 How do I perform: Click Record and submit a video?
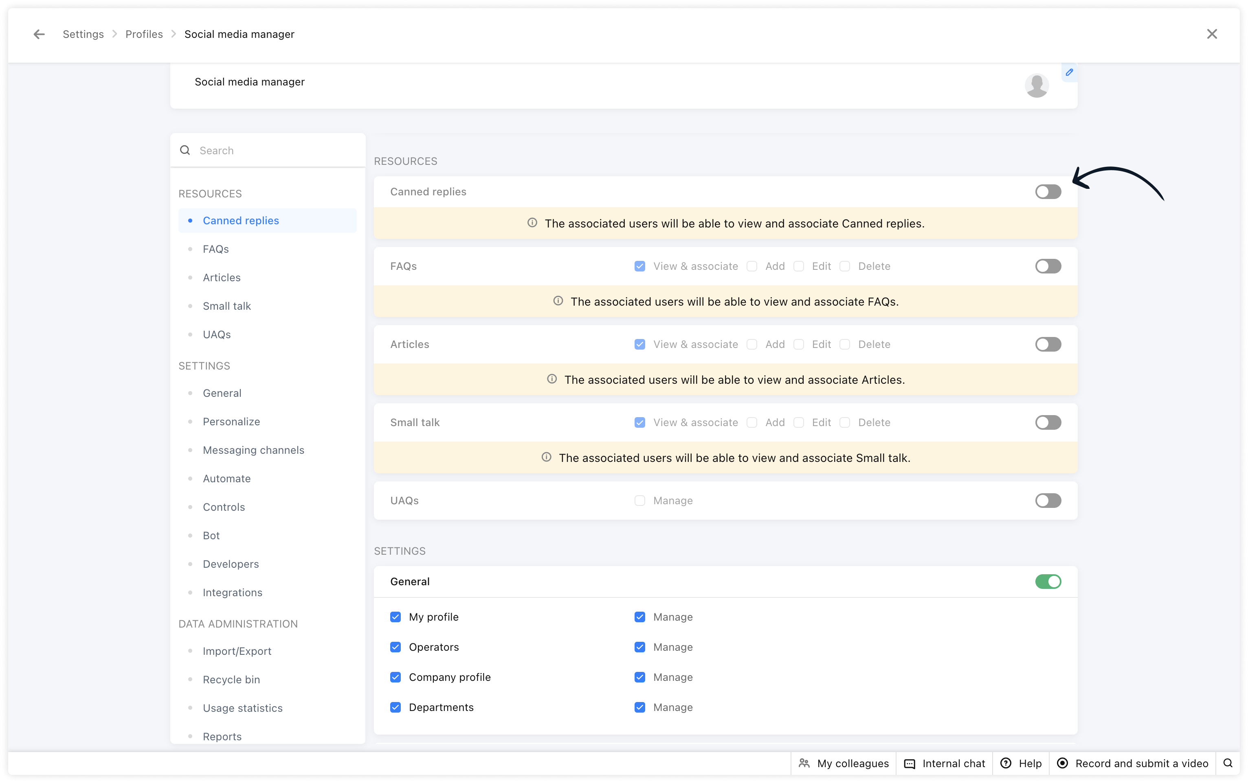[1133, 763]
